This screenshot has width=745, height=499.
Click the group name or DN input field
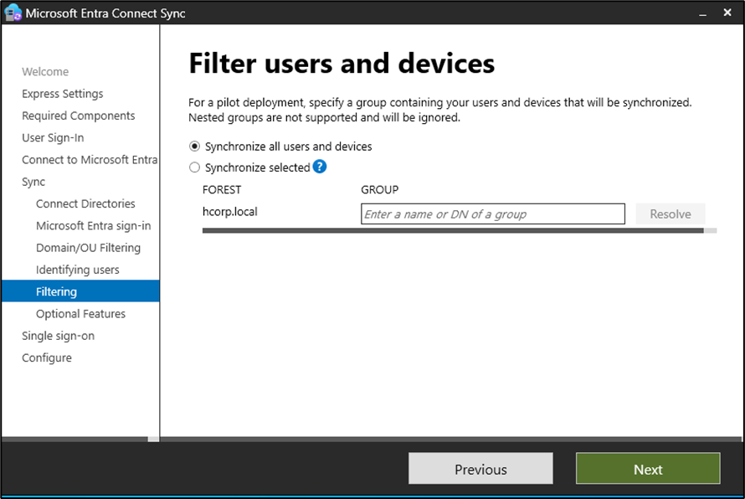click(x=492, y=214)
